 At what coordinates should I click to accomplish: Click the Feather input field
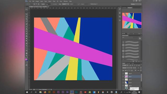click(48, 4)
